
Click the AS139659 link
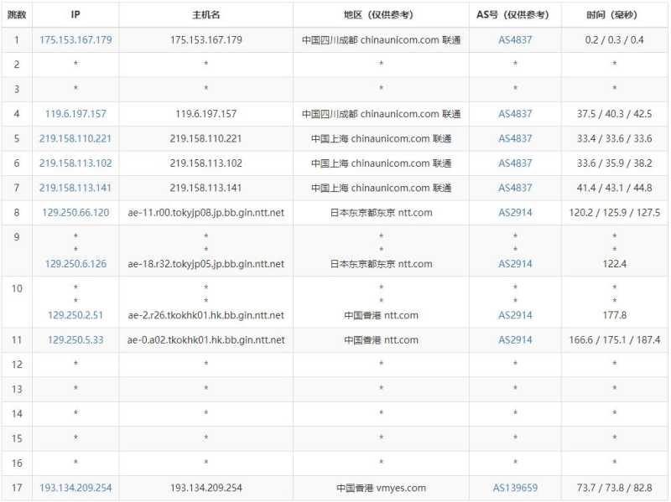click(x=515, y=488)
